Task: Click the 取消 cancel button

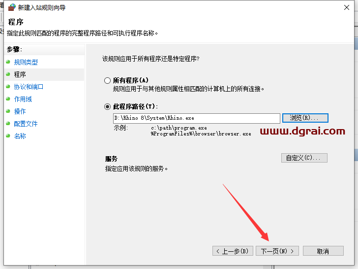Action: [323, 251]
